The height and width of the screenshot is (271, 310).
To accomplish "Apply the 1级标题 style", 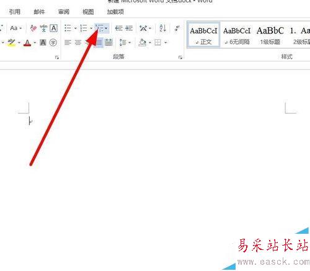I will (270, 35).
